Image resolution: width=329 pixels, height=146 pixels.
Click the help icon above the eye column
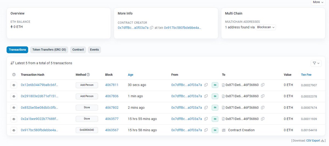coord(14,75)
